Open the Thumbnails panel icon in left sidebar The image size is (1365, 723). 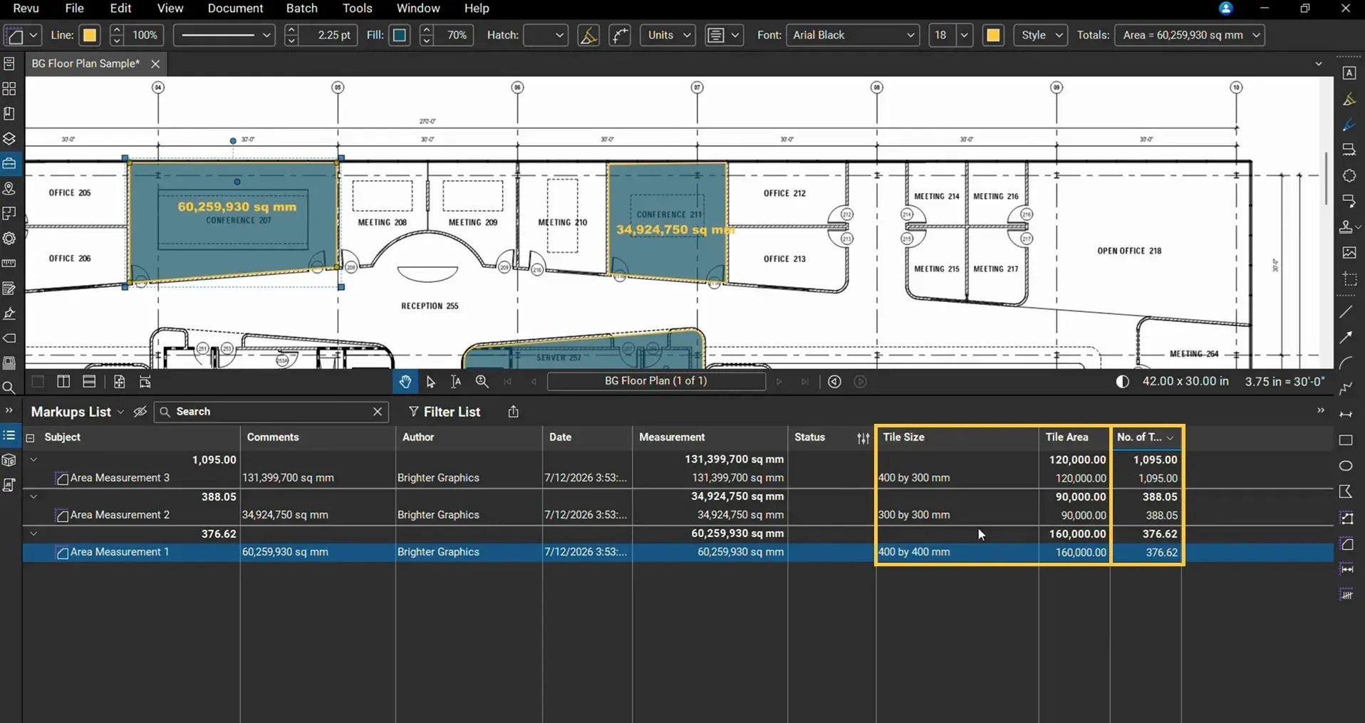coord(9,89)
